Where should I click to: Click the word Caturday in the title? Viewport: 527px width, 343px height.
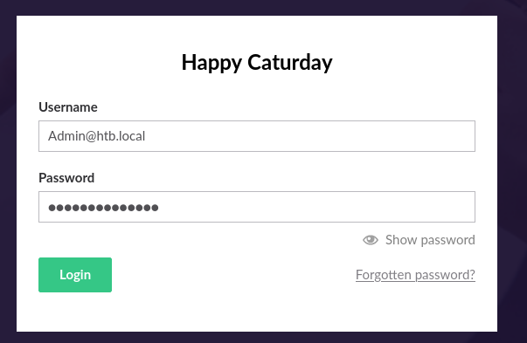290,63
